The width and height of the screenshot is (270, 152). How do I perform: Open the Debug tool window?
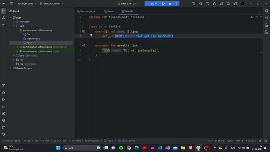(x=3, y=92)
